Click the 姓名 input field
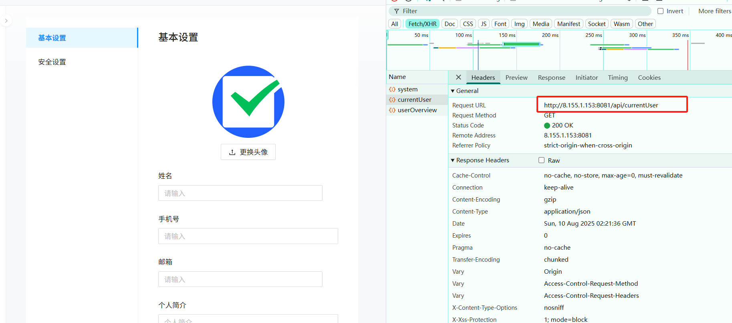The height and width of the screenshot is (323, 732). coord(240,193)
